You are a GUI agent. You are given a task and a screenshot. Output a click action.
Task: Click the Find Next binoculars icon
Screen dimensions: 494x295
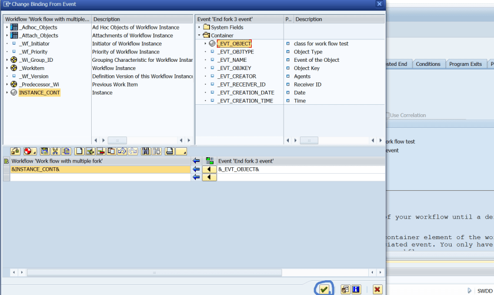156,151
